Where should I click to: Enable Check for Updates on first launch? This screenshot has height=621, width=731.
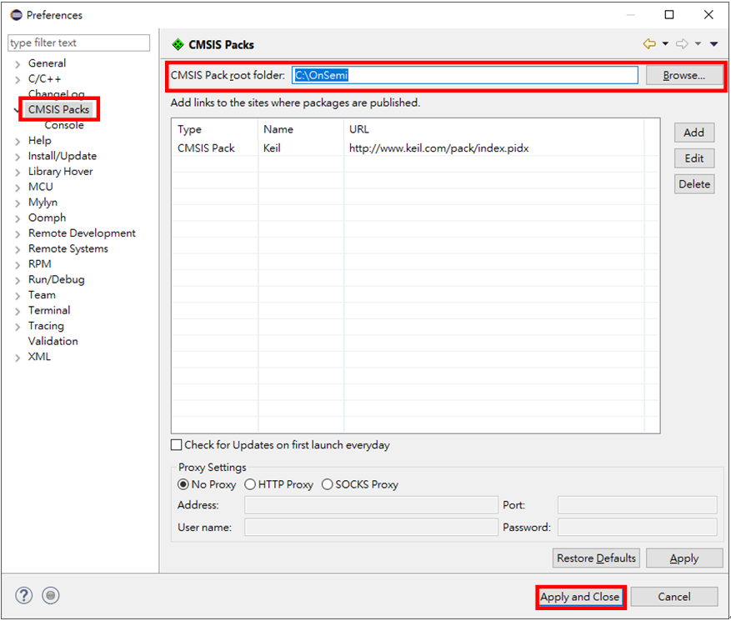click(x=176, y=445)
